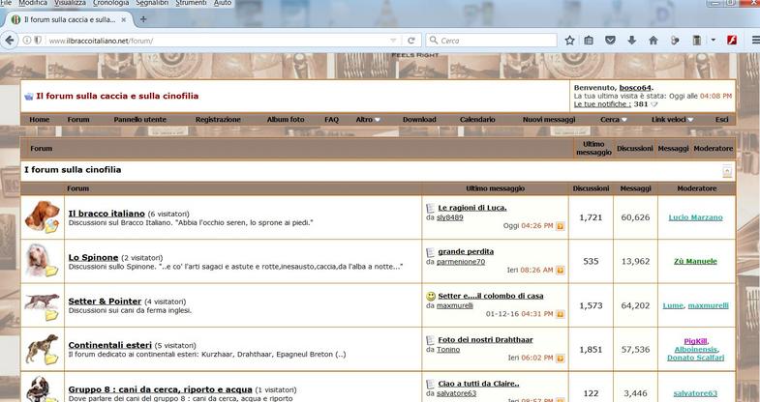Open a new browser tab with plus button

[x=143, y=19]
